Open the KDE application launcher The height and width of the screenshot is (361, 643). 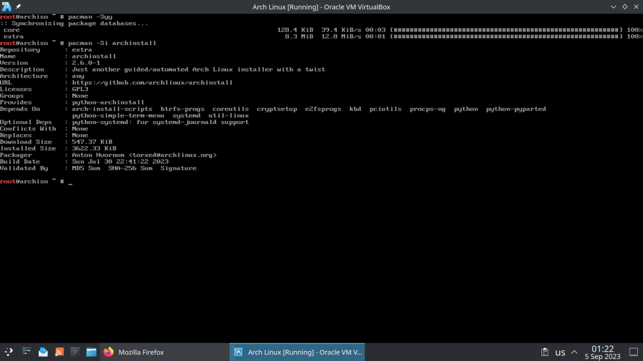[x=9, y=352]
